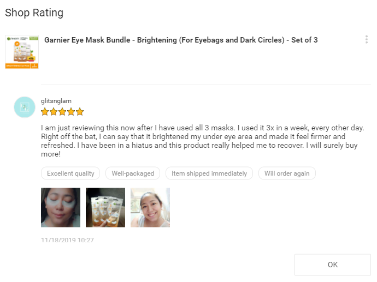The image size is (377, 282).
Task: Click the first rating star
Action: click(x=45, y=112)
